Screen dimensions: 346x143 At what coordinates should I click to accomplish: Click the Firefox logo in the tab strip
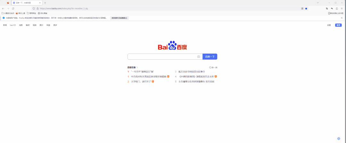point(8,3)
